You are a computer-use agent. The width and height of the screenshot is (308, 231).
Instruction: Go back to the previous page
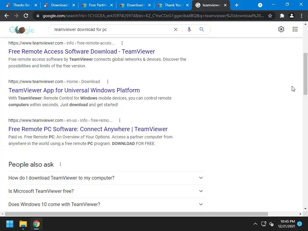tap(7, 16)
